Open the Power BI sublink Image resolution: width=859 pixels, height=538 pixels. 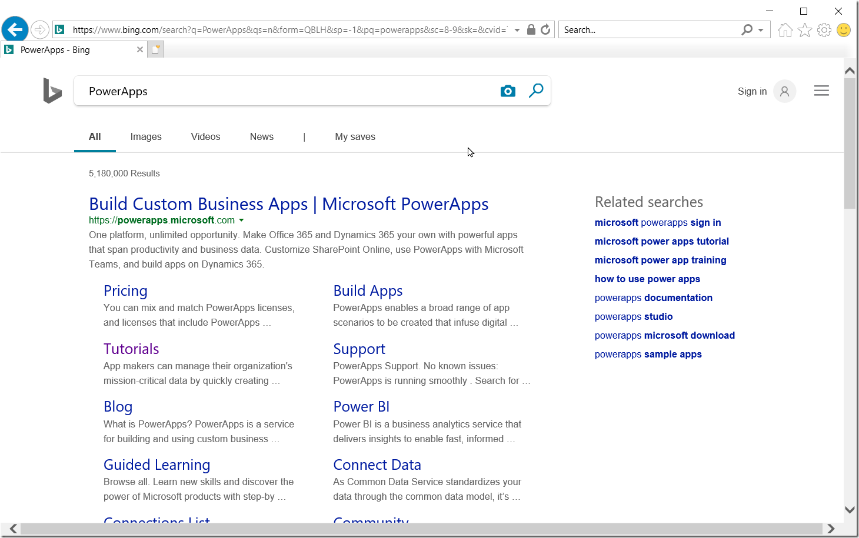(361, 407)
